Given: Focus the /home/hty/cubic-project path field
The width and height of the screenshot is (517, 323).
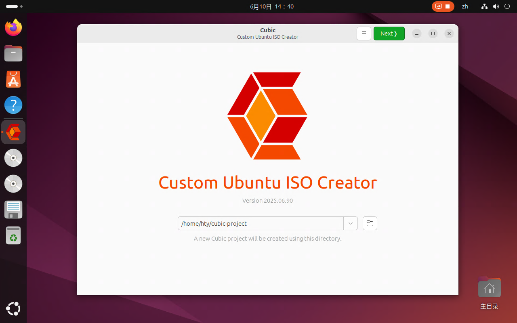Looking at the screenshot, I should [261, 223].
